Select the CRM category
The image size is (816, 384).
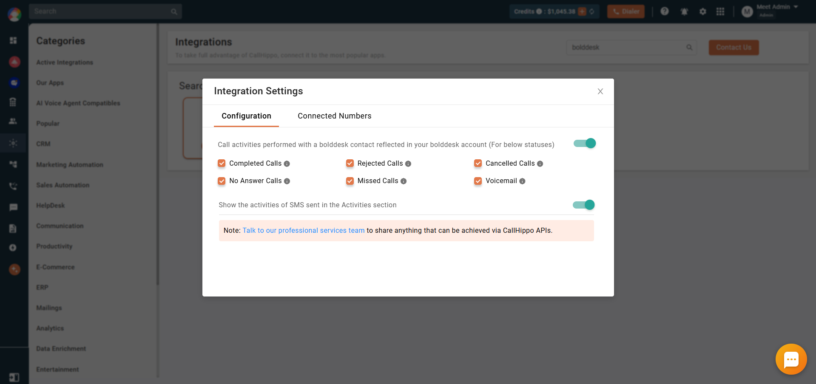tap(43, 144)
